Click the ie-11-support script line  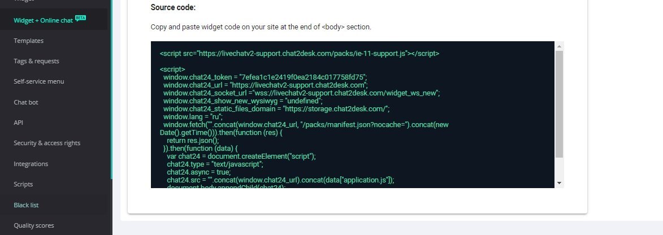coord(300,54)
